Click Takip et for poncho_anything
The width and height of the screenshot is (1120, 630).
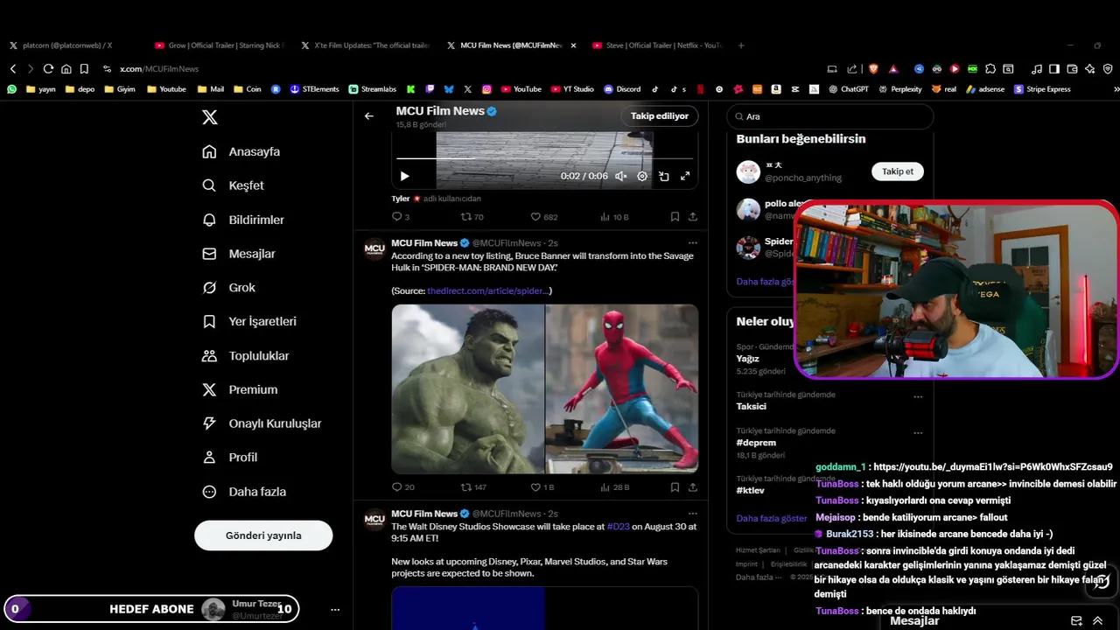[898, 171]
